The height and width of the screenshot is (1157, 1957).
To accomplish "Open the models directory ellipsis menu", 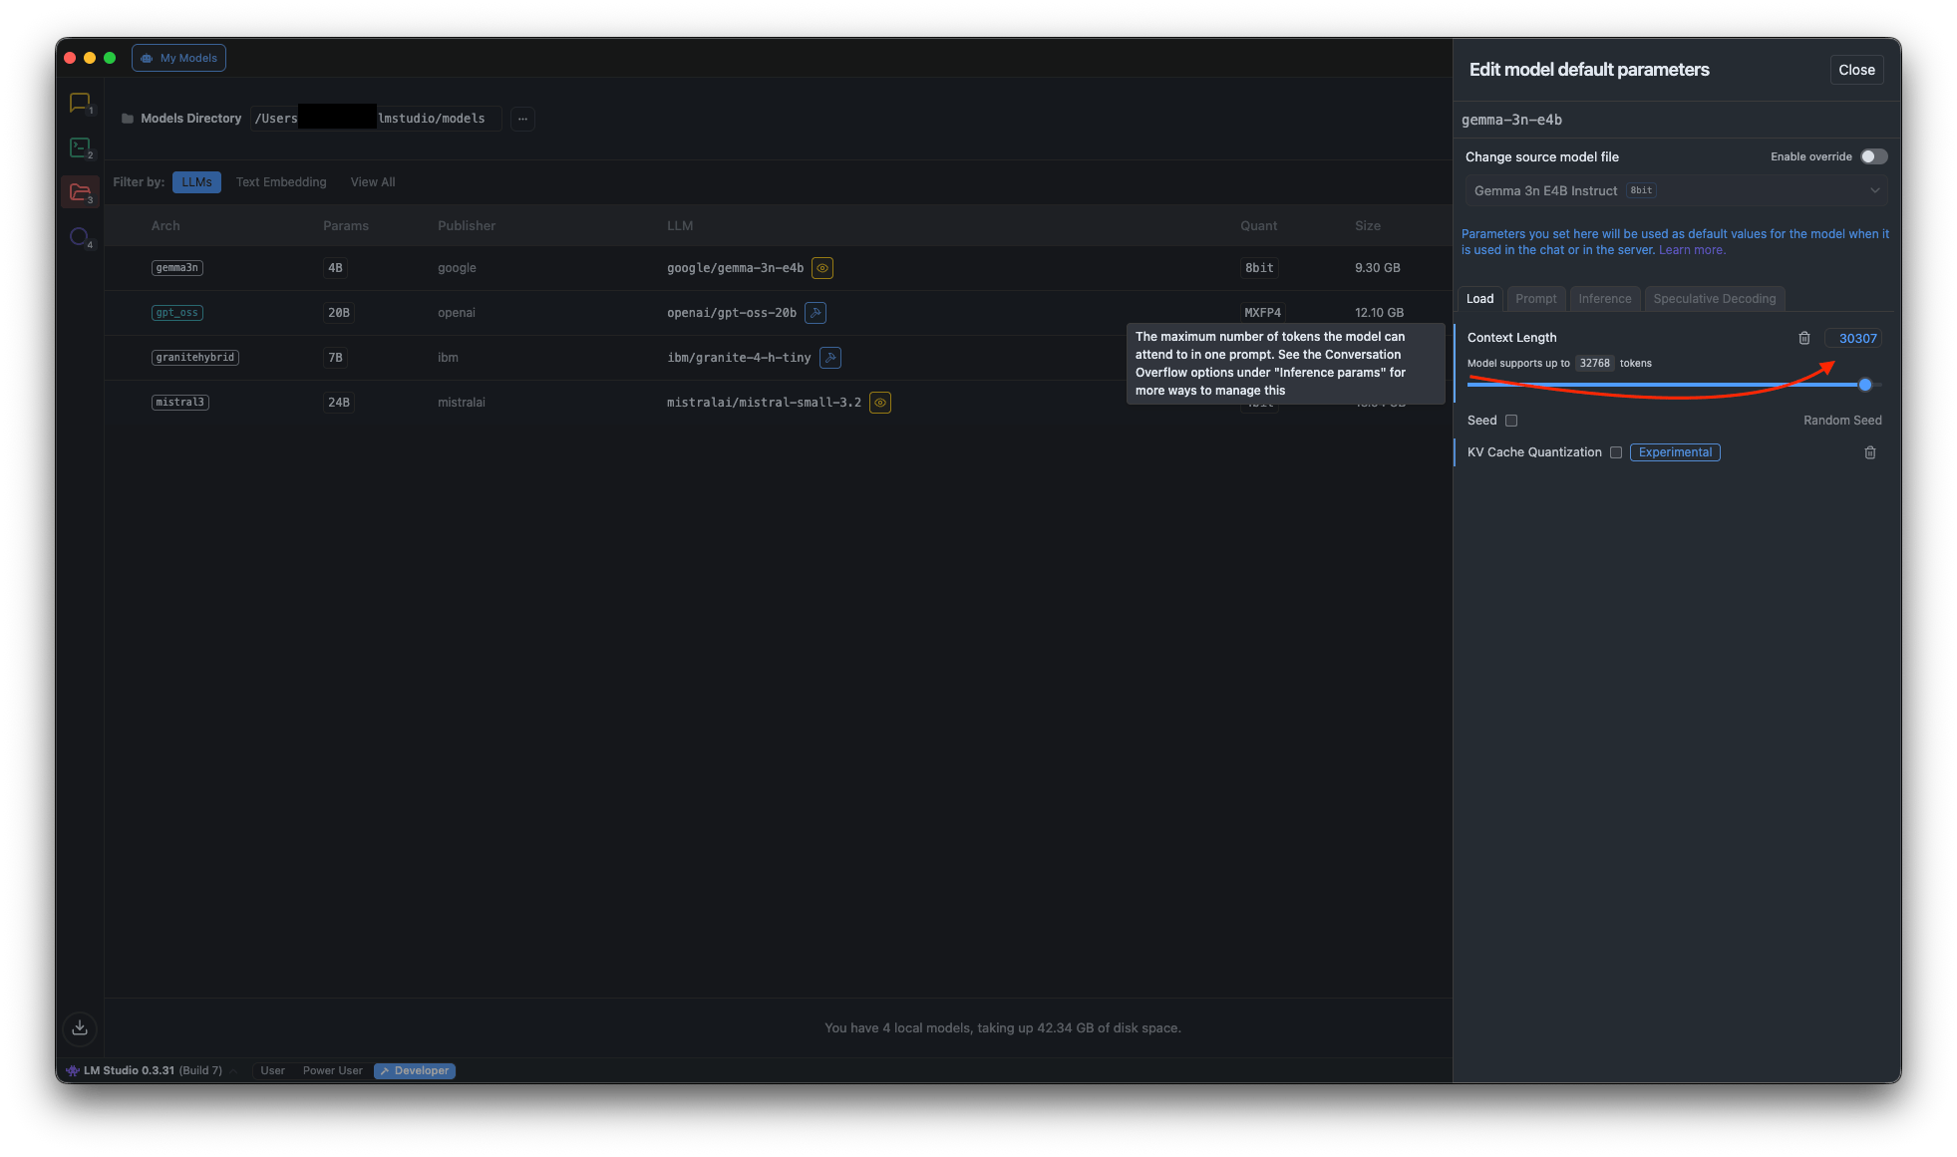I will [x=522, y=119].
